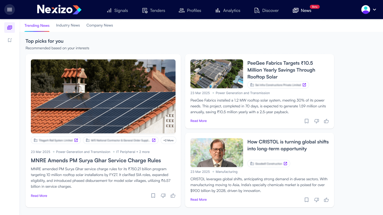
Task: Open the PeeGee Fabrics rooftop solar headline
Action: point(281,70)
